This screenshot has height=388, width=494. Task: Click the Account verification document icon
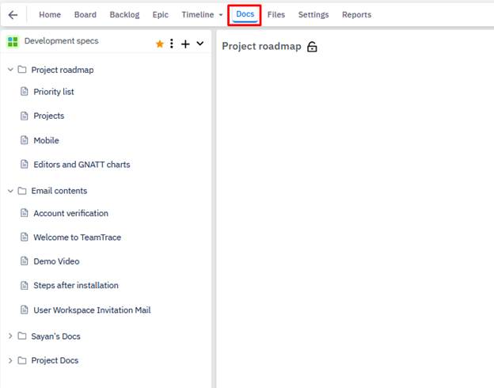tap(25, 213)
